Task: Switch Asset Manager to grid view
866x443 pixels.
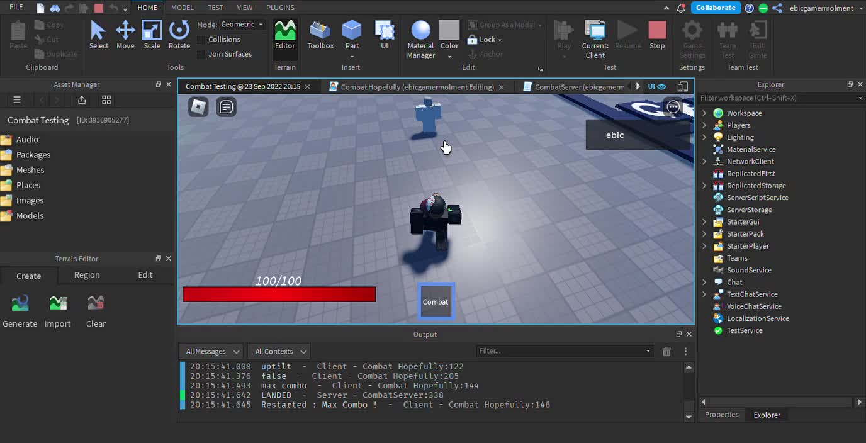Action: 106,100
